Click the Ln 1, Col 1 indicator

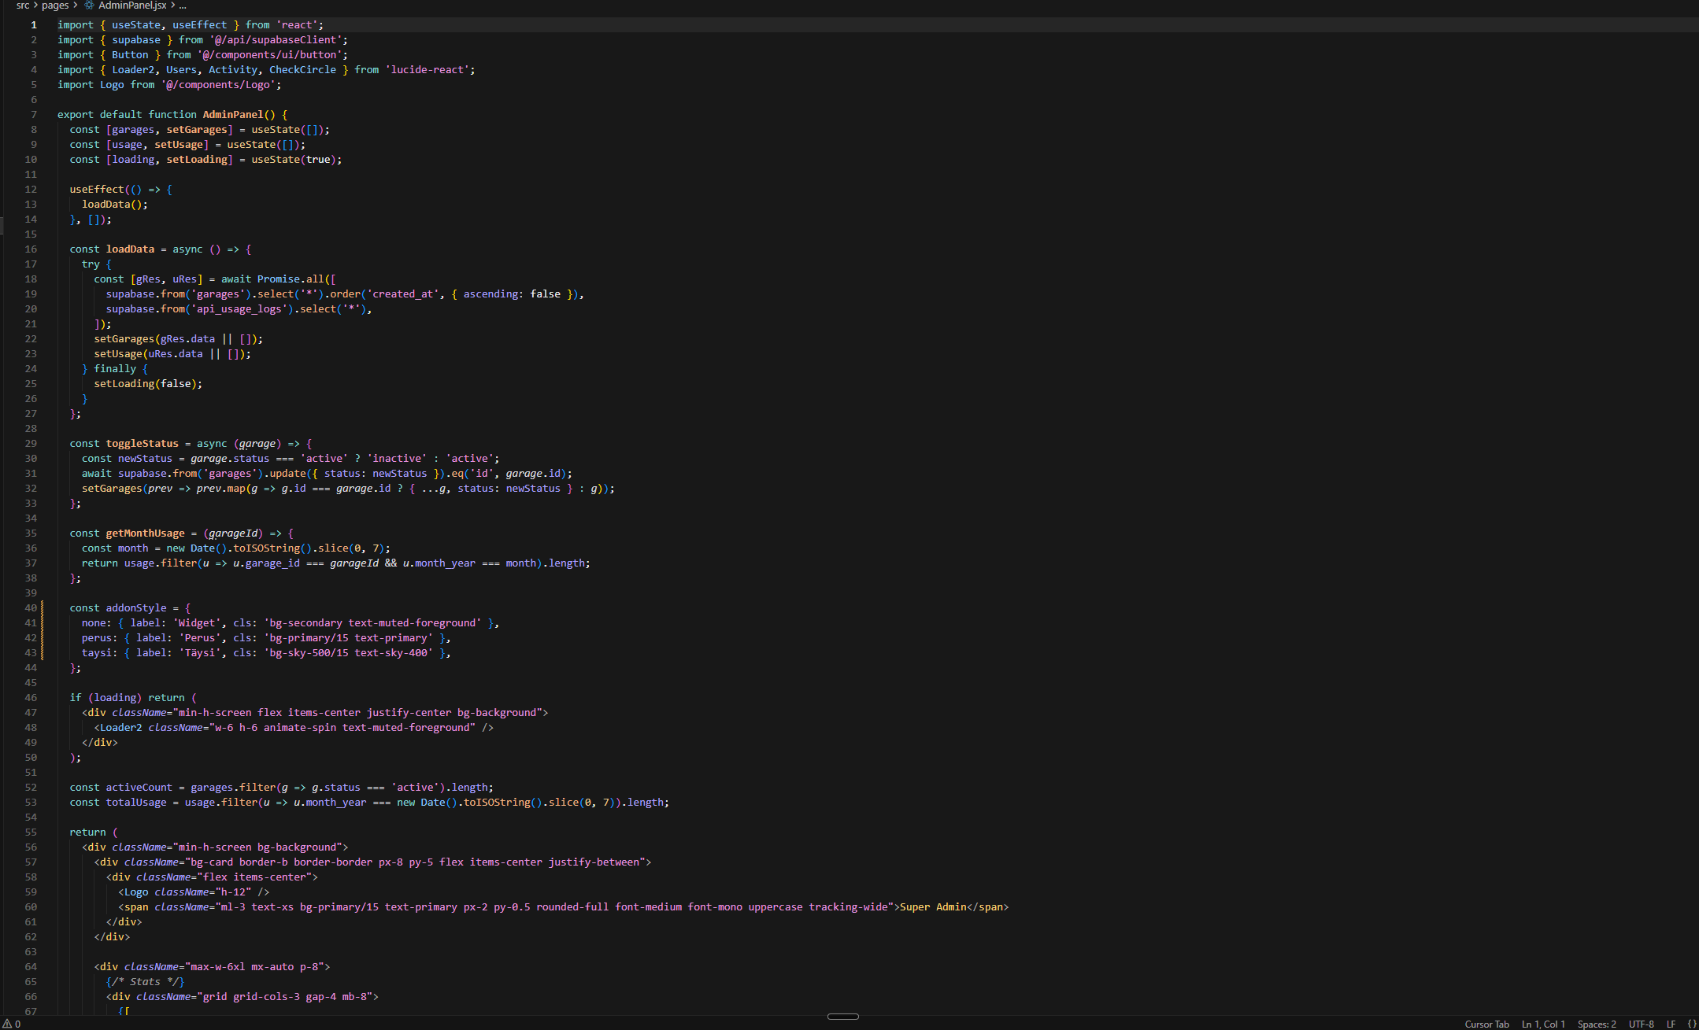pos(1543,1024)
